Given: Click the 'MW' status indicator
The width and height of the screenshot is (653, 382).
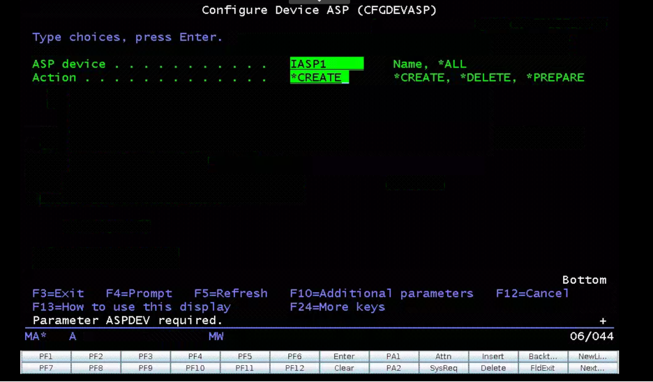Looking at the screenshot, I should pos(216,336).
